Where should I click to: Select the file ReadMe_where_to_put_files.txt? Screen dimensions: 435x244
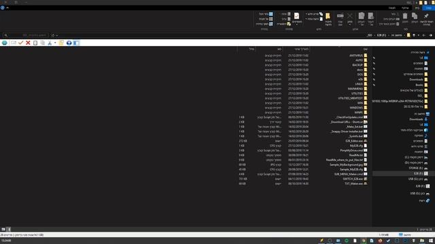347,160
